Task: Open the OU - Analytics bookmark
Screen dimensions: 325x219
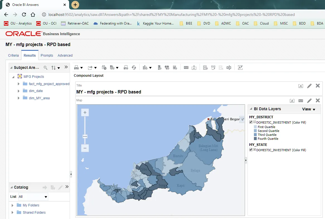Action: pos(18,23)
